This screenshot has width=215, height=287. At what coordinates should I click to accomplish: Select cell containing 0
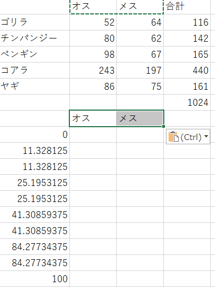[35, 135]
